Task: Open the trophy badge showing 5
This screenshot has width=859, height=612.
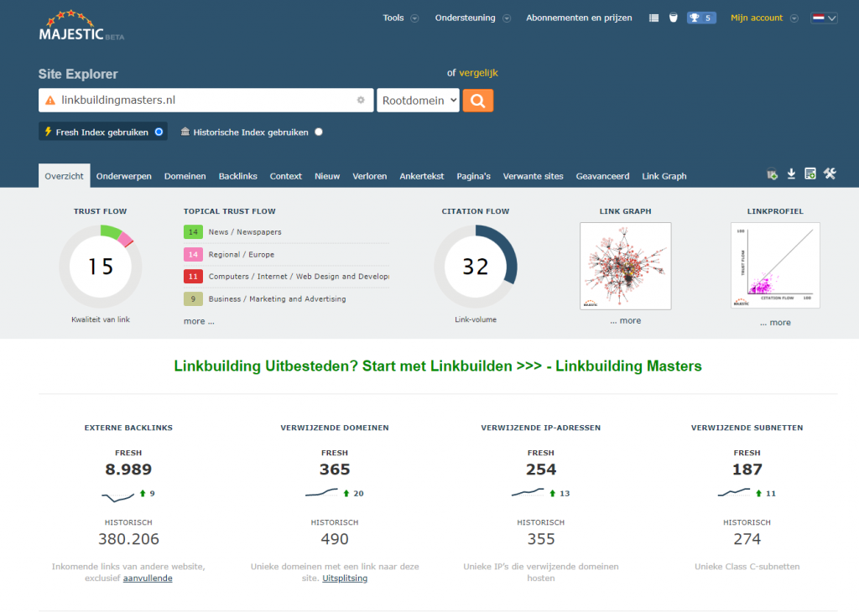Action: (x=700, y=18)
